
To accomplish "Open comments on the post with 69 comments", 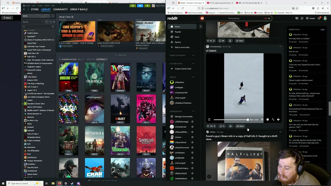I will coord(222,41).
